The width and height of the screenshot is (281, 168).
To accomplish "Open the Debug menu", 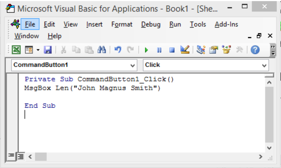I will [x=150, y=24].
